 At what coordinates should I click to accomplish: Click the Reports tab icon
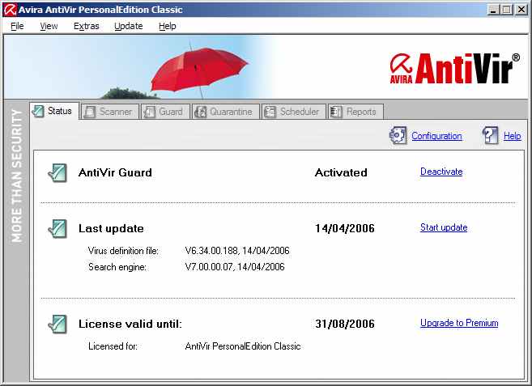coord(336,112)
